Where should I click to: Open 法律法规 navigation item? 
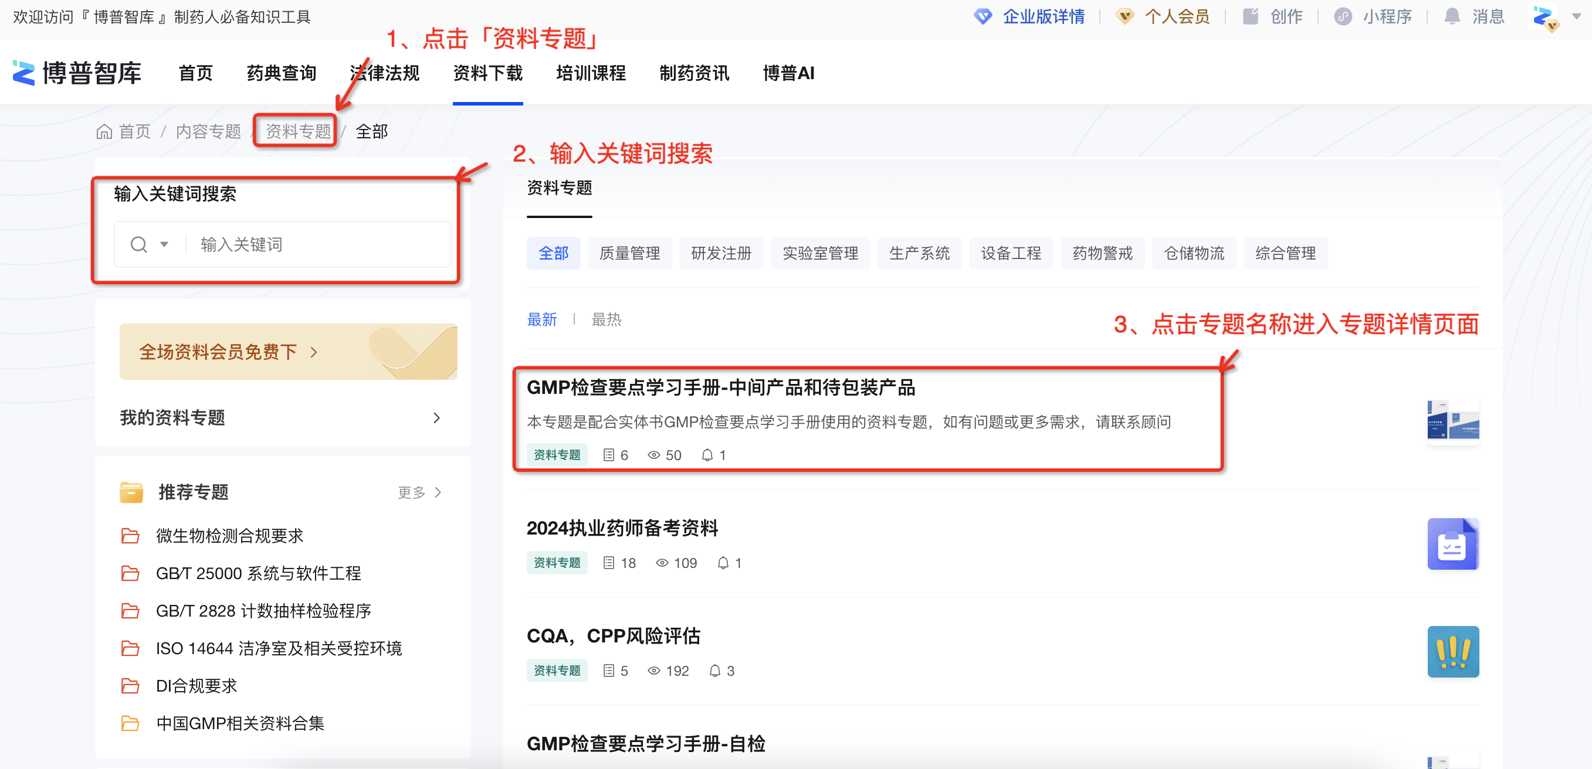tap(384, 73)
